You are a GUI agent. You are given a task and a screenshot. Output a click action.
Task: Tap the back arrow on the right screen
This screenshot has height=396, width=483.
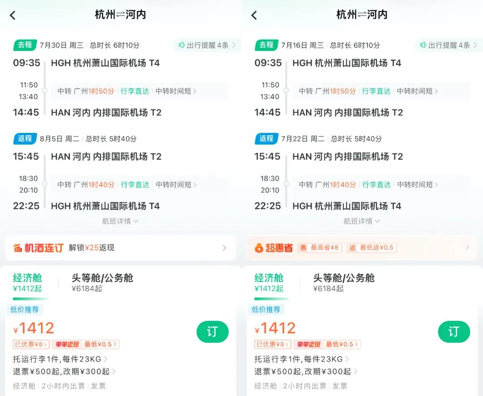click(x=254, y=15)
